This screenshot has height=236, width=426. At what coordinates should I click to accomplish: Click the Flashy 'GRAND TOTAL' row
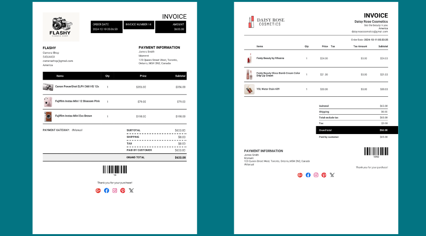point(115,158)
